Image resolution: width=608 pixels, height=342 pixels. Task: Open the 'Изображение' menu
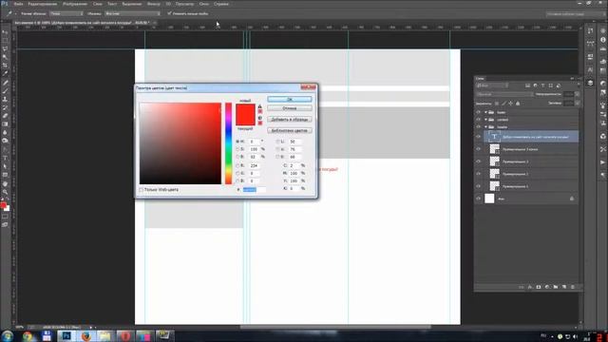tap(75, 4)
